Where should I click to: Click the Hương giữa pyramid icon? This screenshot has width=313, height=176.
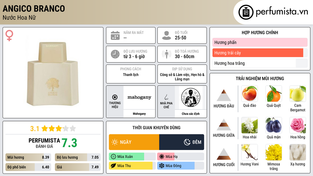point(224,125)
